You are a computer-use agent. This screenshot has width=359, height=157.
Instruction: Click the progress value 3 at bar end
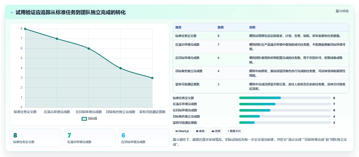pos(334,123)
